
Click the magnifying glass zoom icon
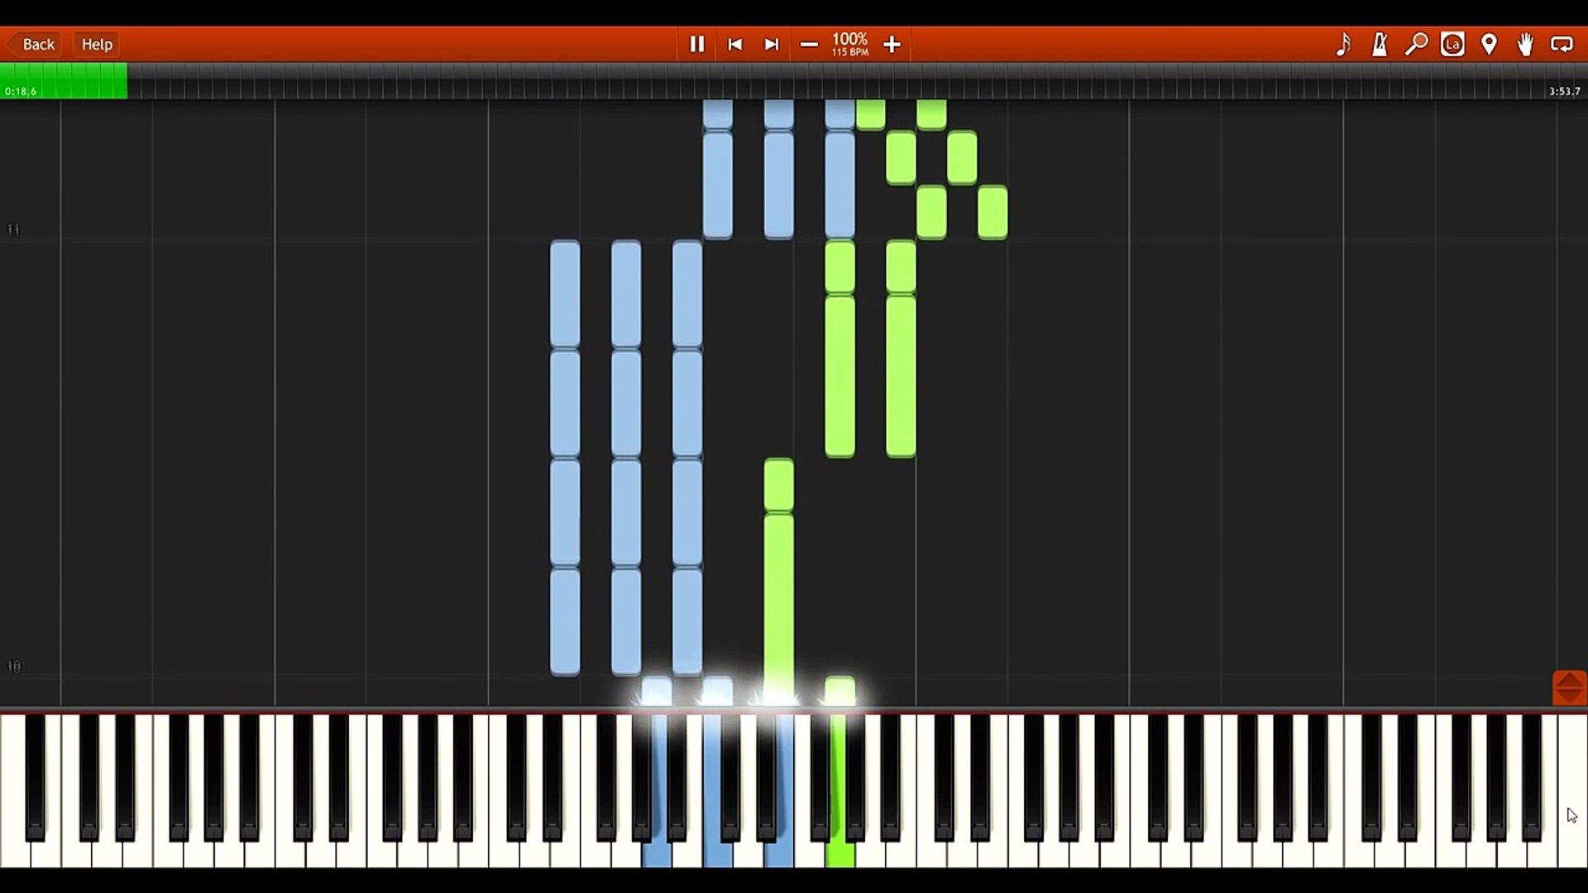pos(1416,45)
